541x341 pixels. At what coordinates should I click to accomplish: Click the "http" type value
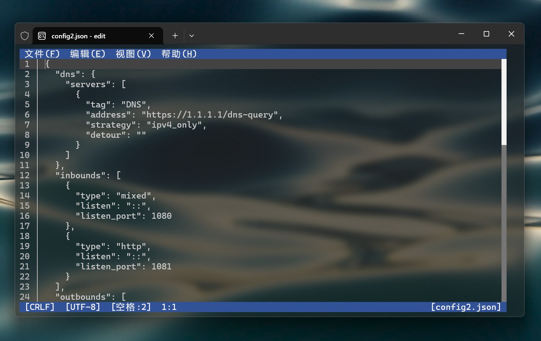131,246
